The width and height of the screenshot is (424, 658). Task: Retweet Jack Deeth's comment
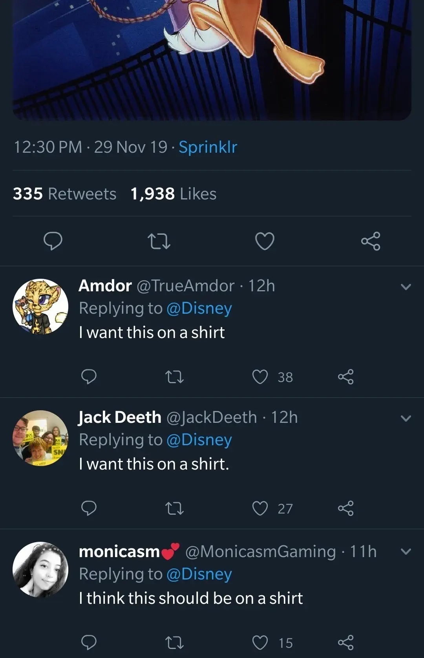click(175, 509)
